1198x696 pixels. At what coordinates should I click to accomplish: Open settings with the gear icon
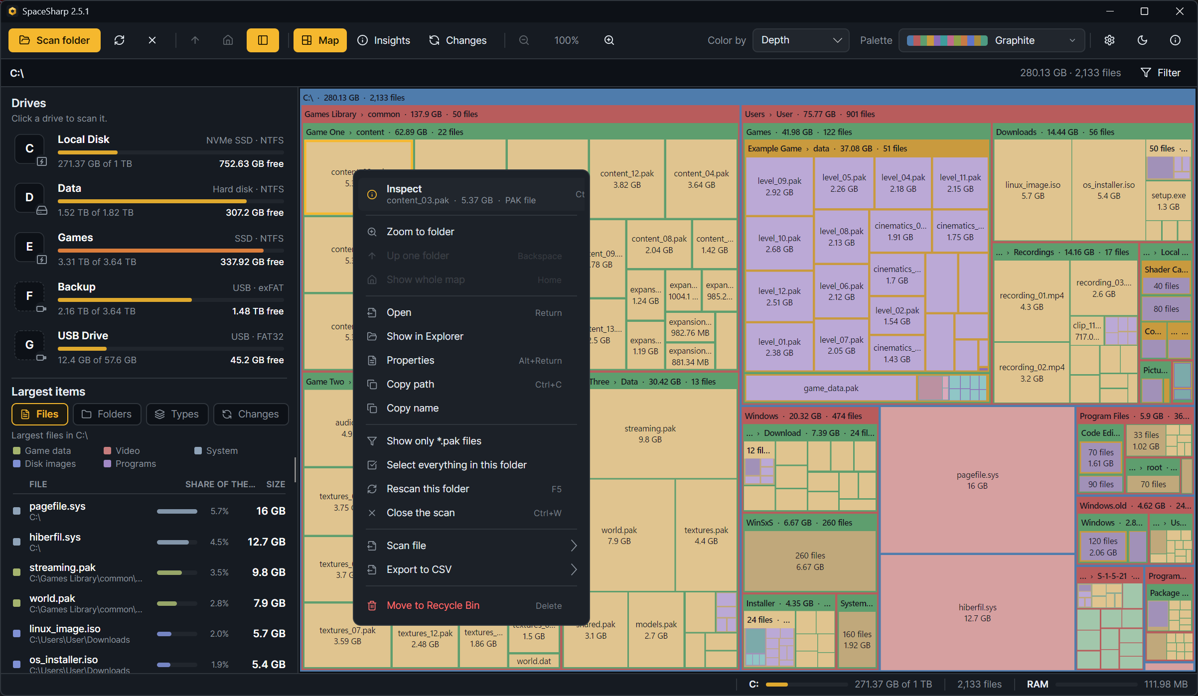[1109, 40]
